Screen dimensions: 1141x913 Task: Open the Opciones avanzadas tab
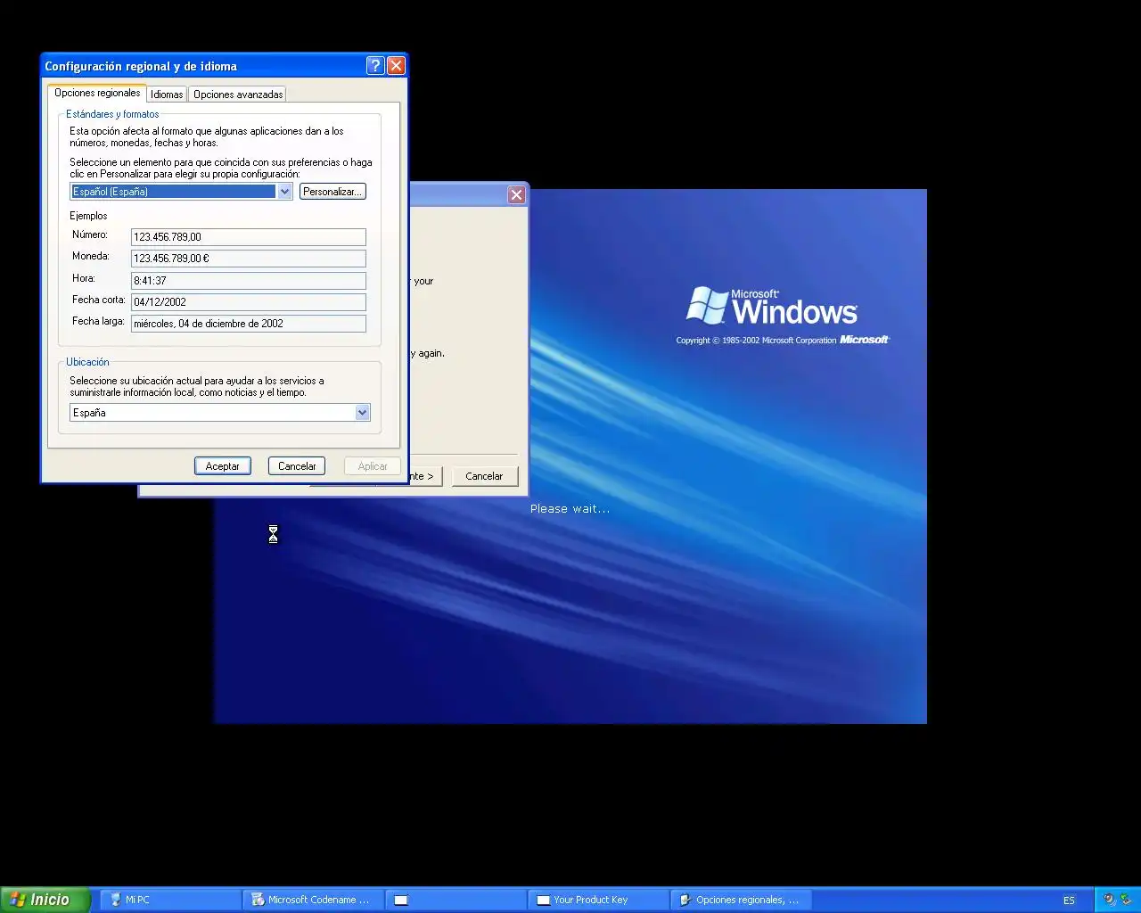tap(238, 95)
